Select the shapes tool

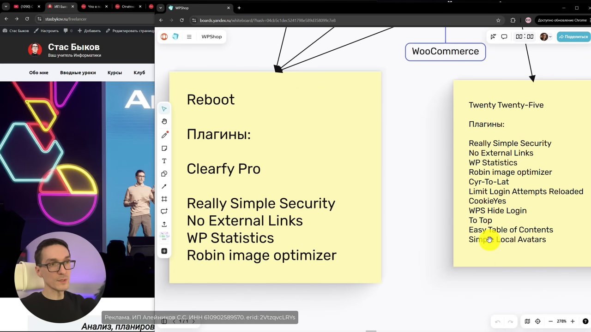coord(164,174)
